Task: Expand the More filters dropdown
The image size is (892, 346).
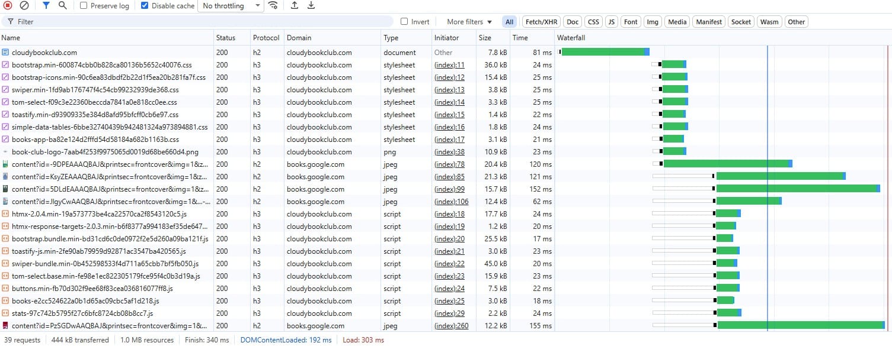Action: click(x=469, y=22)
